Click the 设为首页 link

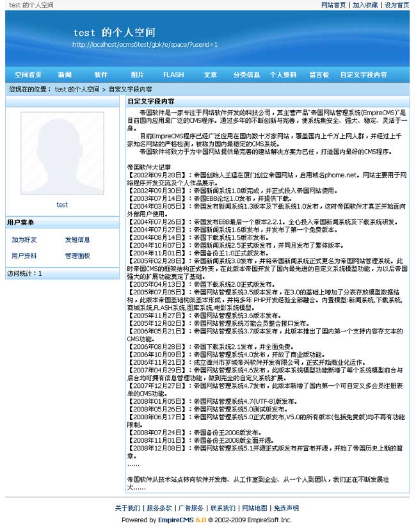click(396, 5)
